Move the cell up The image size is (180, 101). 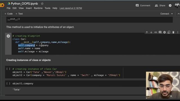point(147,32)
